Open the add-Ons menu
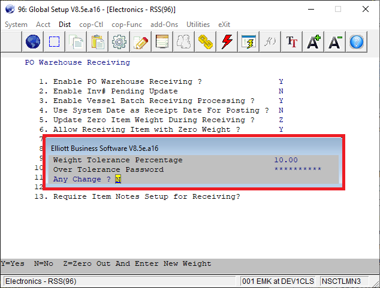 tap(164, 25)
